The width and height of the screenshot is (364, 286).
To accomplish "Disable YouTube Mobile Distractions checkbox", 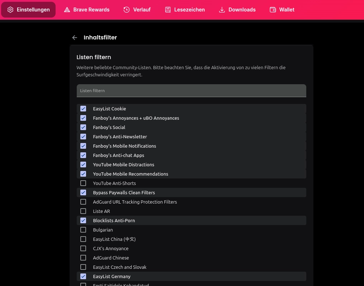I will 83,165.
